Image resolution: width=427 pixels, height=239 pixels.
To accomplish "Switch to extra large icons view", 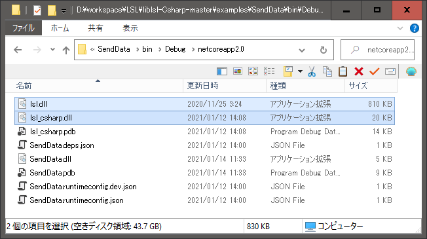I will point(238,71).
